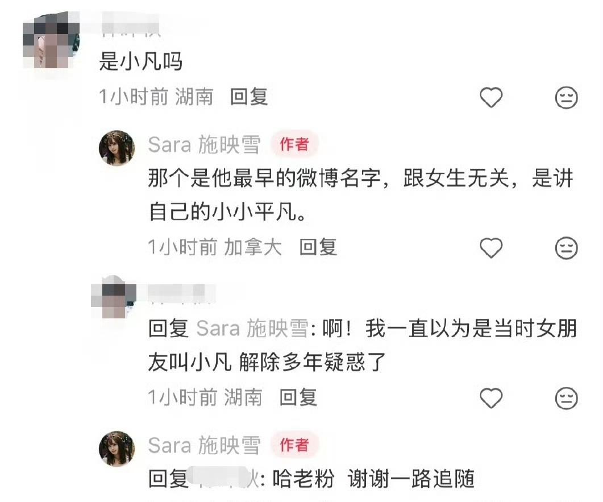This screenshot has height=502, width=603.
Task: Tap the 作者 badge on the first author reply
Action: pos(294,144)
